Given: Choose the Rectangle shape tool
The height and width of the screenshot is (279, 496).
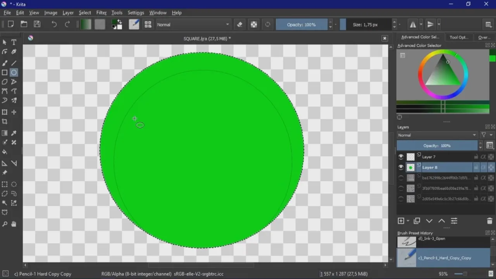Looking at the screenshot, I should point(5,72).
